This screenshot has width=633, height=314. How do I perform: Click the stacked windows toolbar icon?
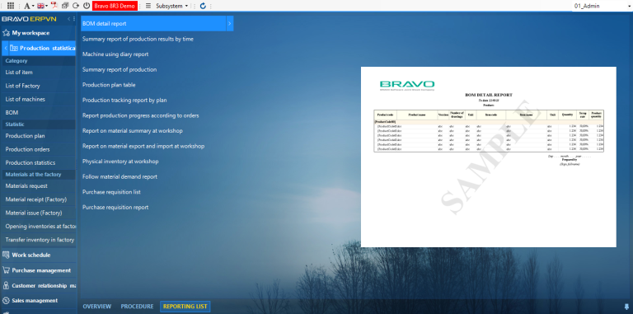pyautogui.click(x=65, y=6)
